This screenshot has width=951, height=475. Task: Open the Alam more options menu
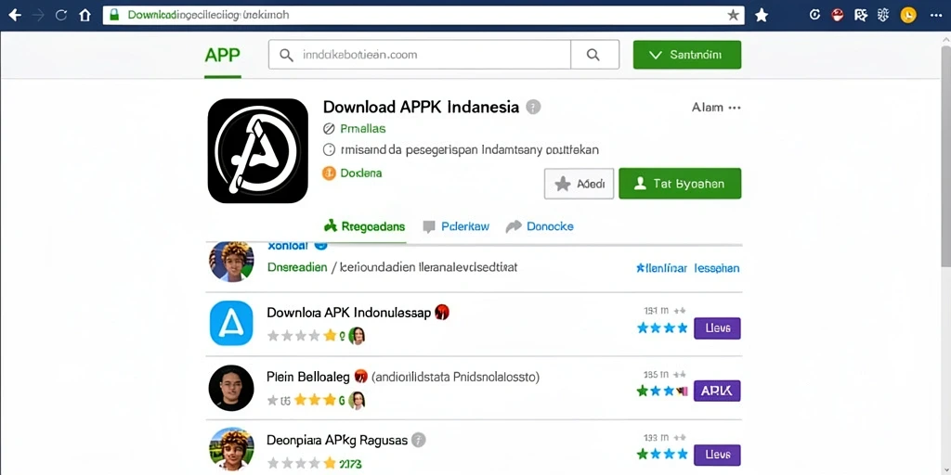pos(716,108)
